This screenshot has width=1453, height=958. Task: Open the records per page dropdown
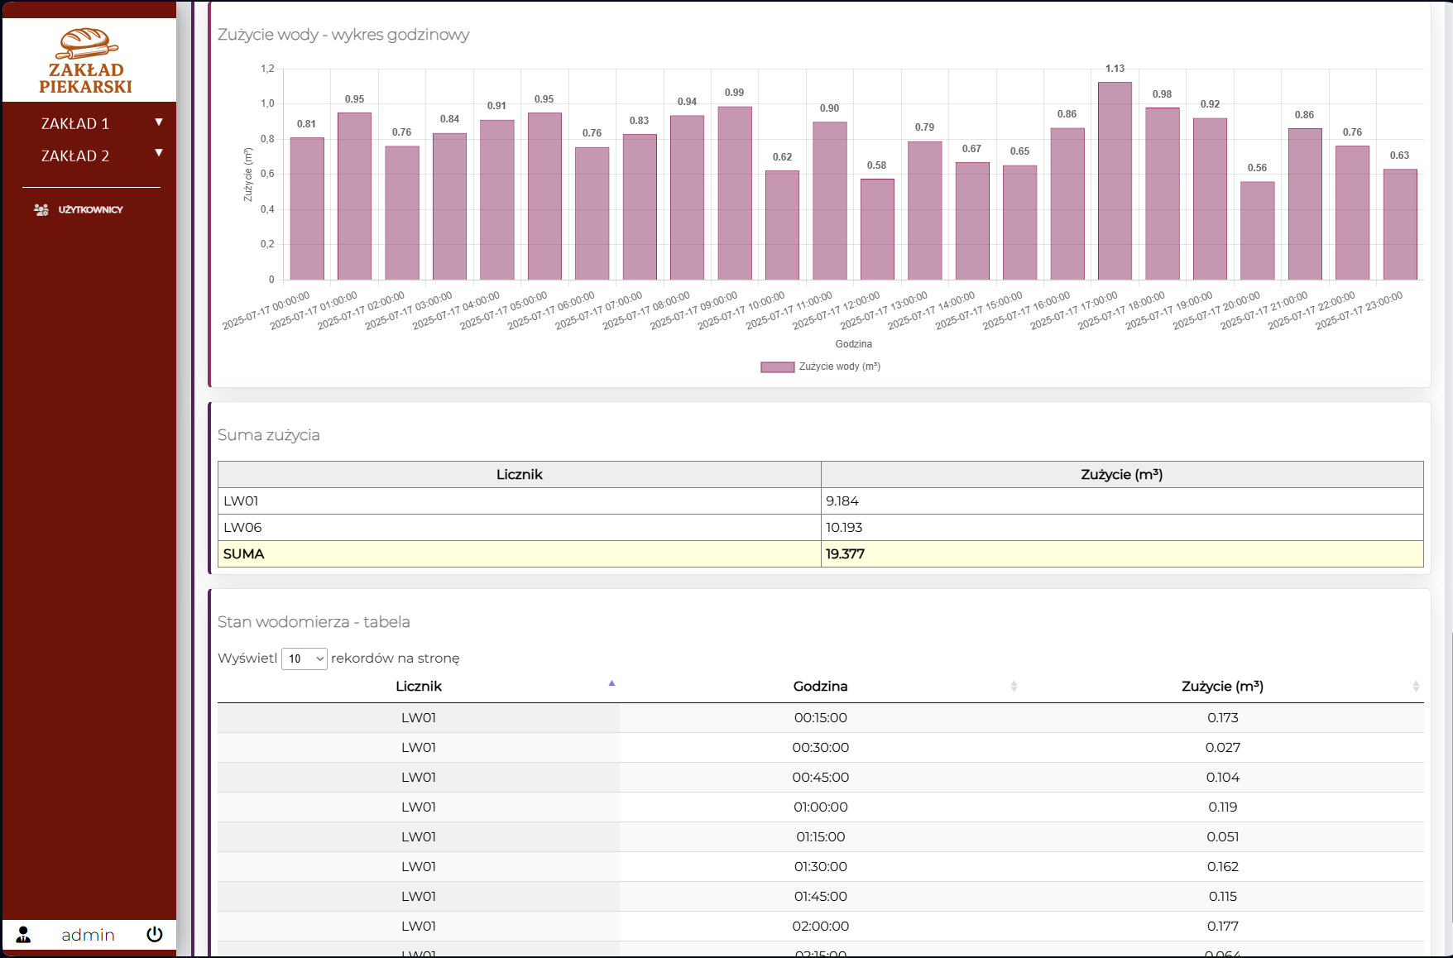tap(305, 659)
